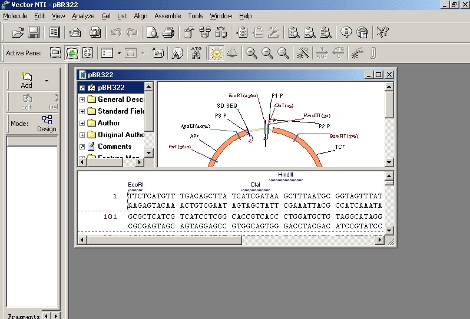
Task: Open the Display Setup toolbar icon
Action: pos(54,32)
